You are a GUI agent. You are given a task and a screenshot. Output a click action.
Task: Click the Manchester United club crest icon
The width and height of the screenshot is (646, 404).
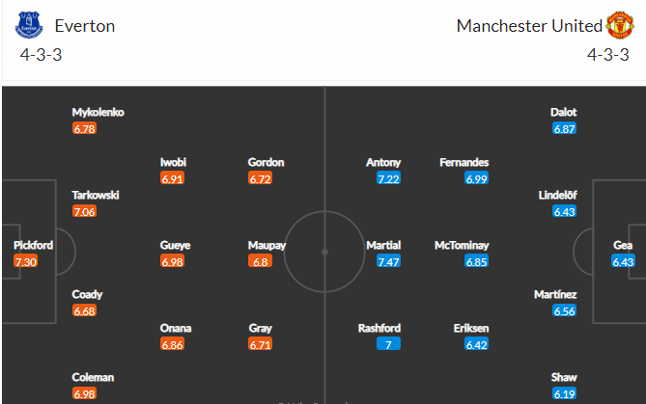[x=620, y=25]
